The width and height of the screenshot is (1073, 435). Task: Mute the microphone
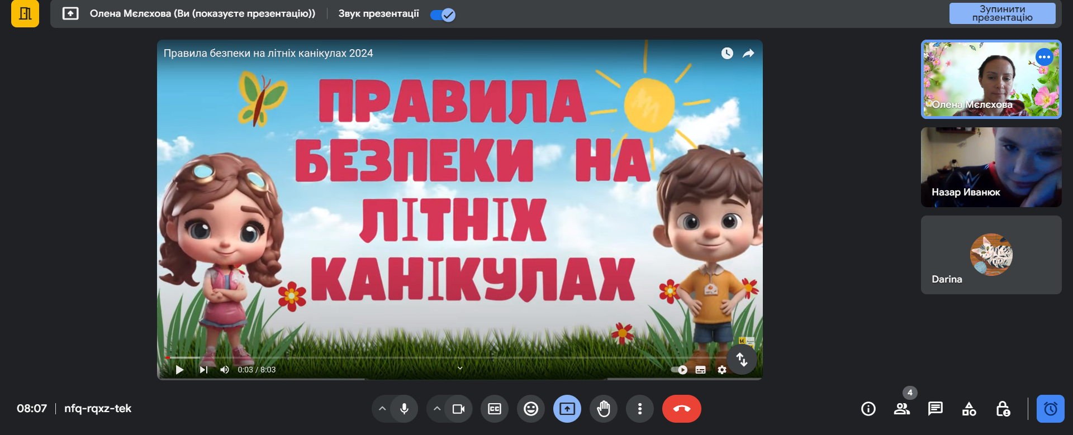[x=404, y=409]
